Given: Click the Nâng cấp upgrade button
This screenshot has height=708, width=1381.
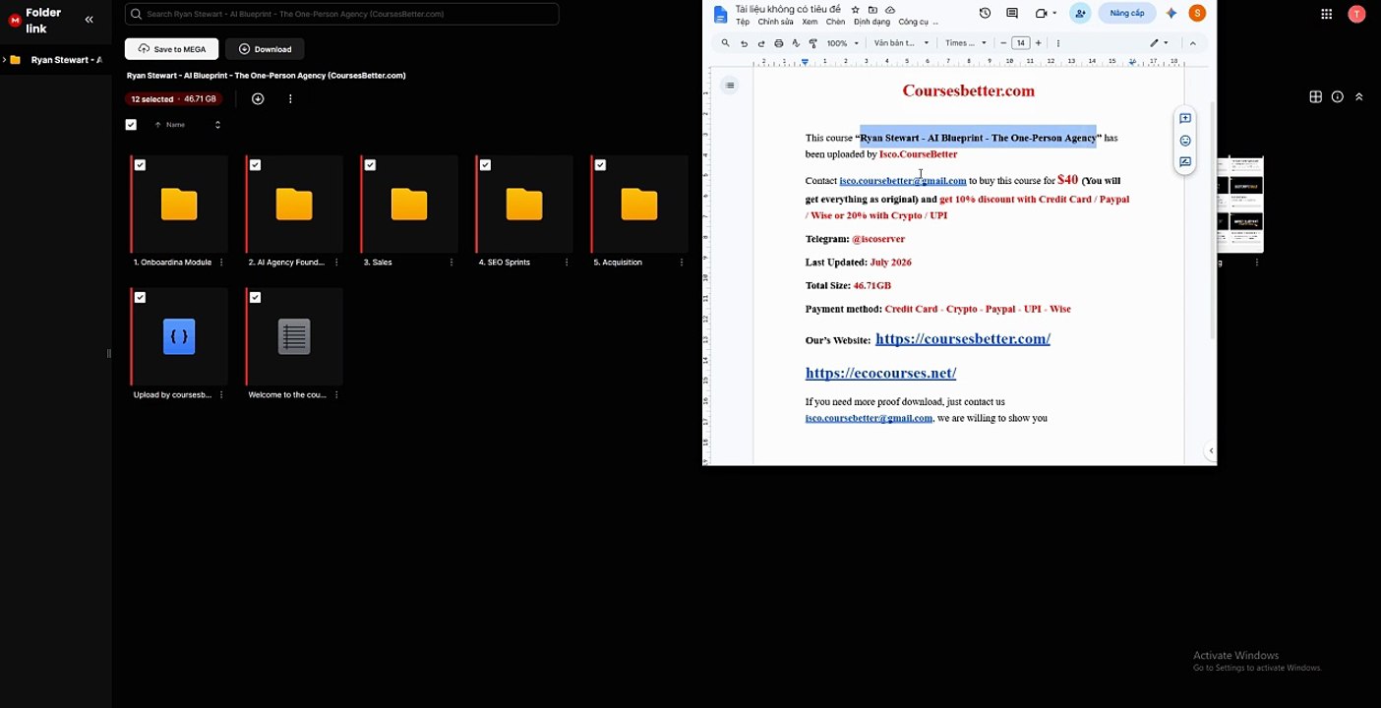Looking at the screenshot, I should pyautogui.click(x=1126, y=13).
